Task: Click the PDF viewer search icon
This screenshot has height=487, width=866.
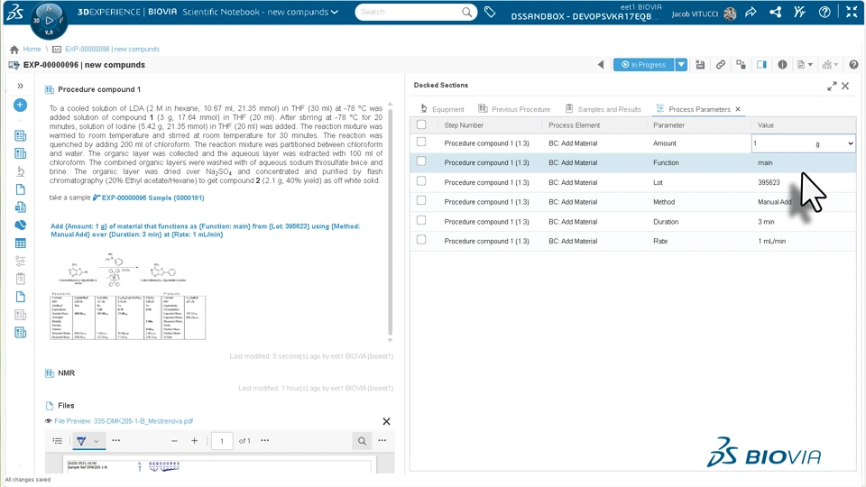Action: click(362, 441)
